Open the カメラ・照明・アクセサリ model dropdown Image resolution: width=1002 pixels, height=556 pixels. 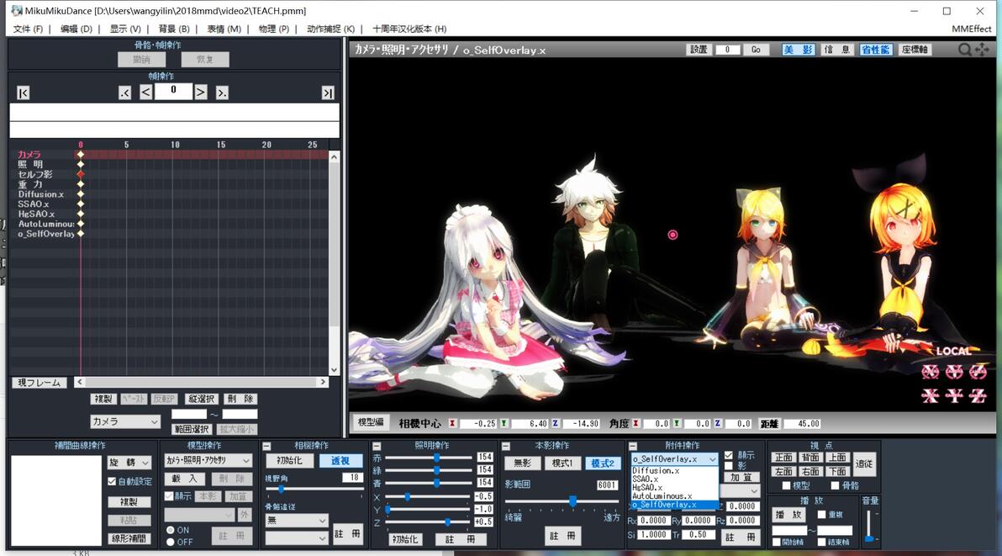(x=208, y=460)
